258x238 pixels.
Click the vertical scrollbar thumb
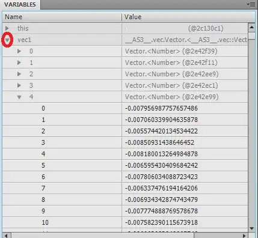coord(251,36)
